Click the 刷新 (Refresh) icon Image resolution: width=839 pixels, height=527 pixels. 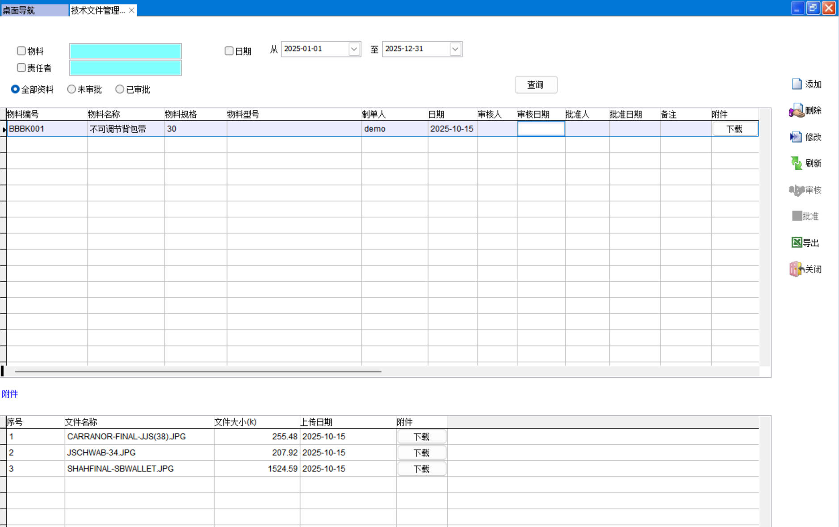tap(796, 164)
